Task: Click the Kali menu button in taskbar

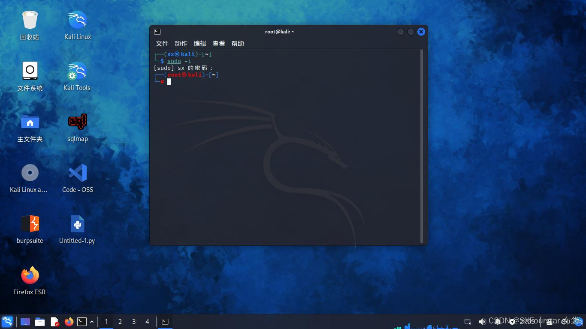Action: 6,321
